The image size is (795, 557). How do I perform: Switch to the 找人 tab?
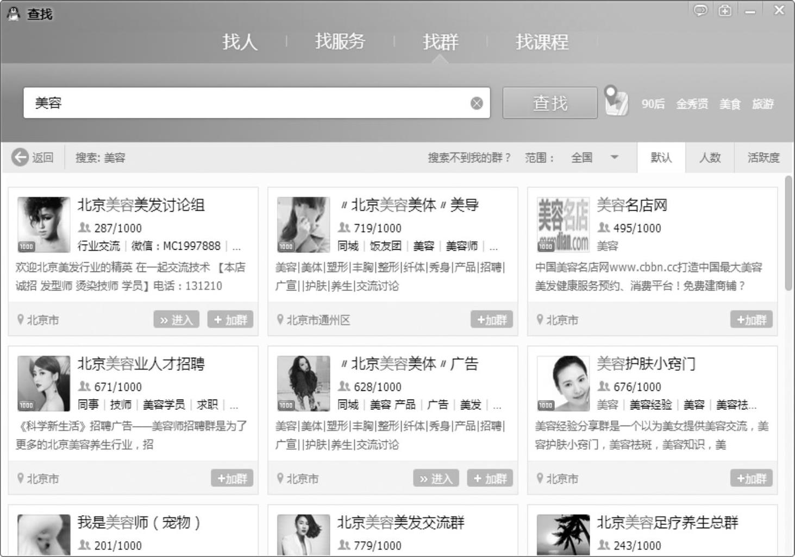click(240, 42)
